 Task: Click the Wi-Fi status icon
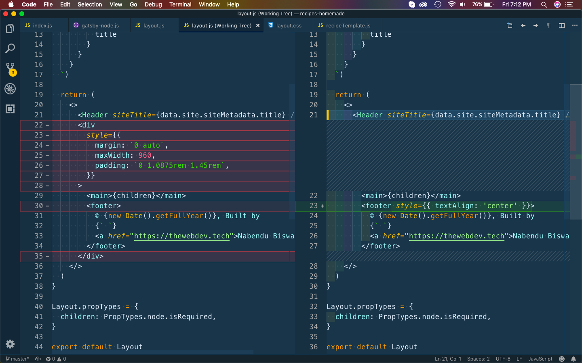451,4
